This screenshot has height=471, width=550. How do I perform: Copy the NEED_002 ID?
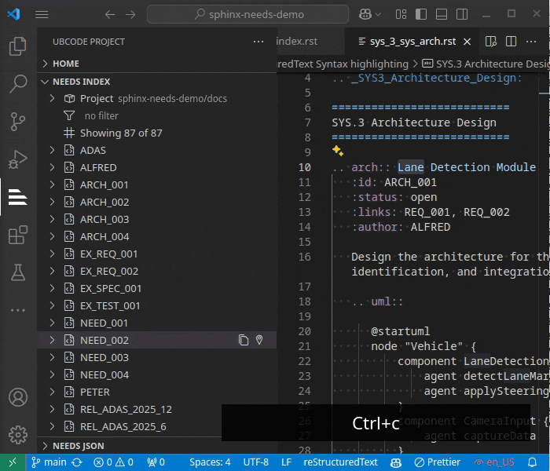pyautogui.click(x=244, y=340)
